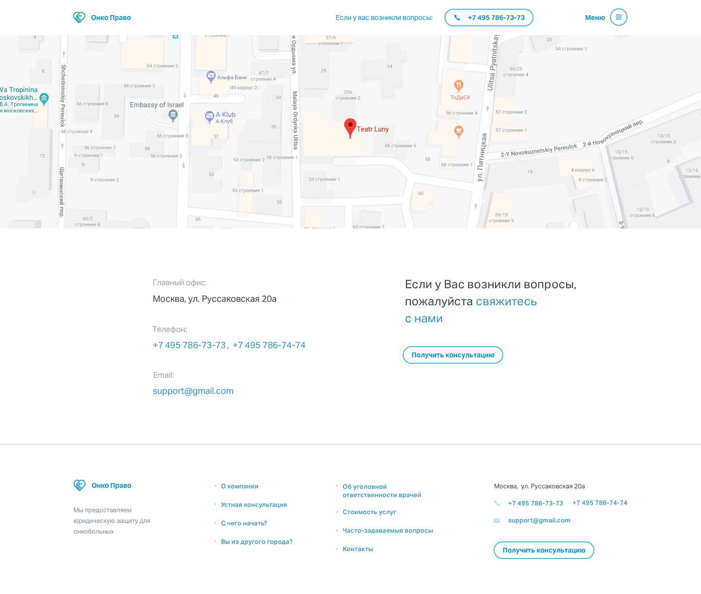Click the Альфа-Банк label on the map
Screen dimensions: 701x594
point(232,77)
